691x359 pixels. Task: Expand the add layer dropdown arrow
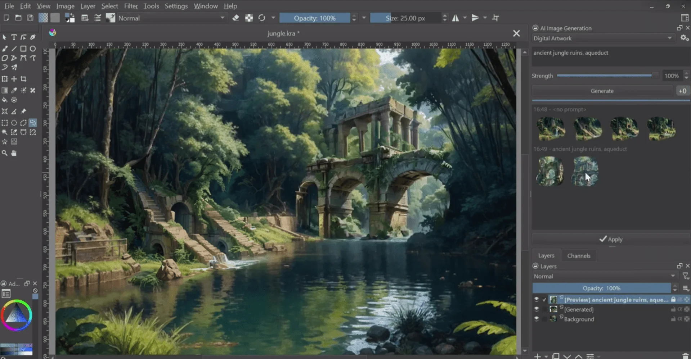click(x=546, y=356)
